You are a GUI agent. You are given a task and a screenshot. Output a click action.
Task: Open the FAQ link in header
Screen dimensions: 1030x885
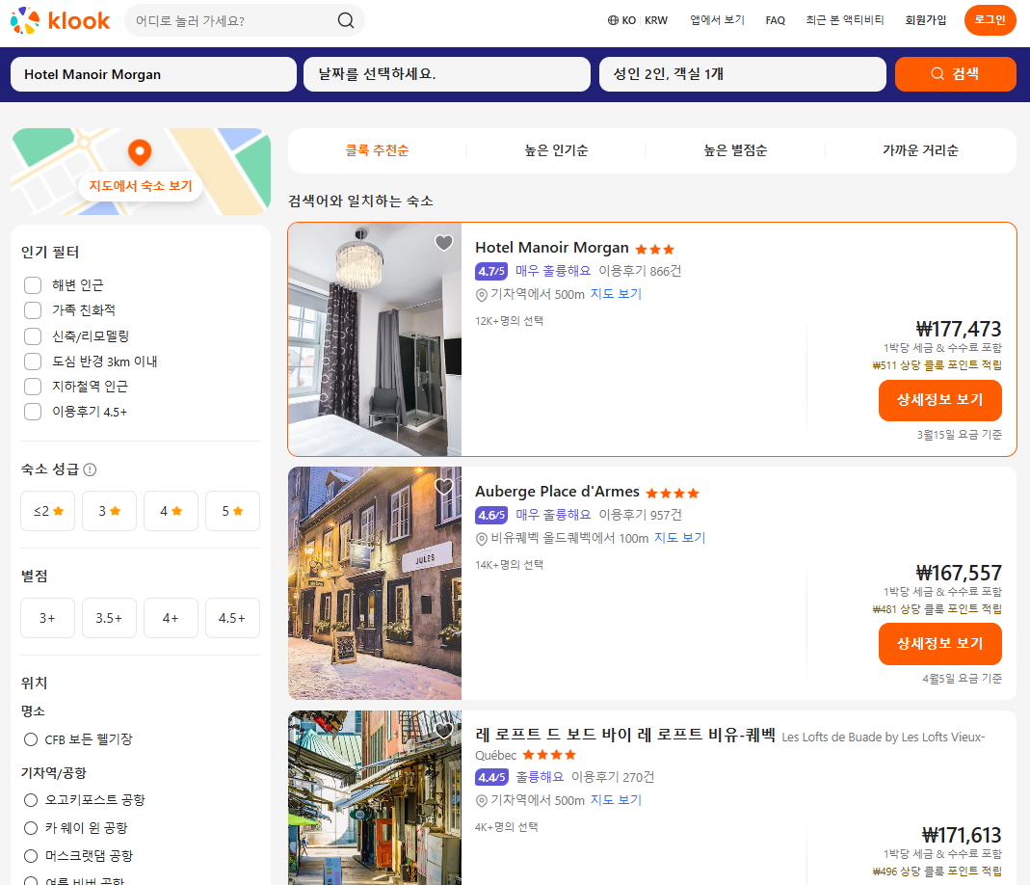(775, 20)
